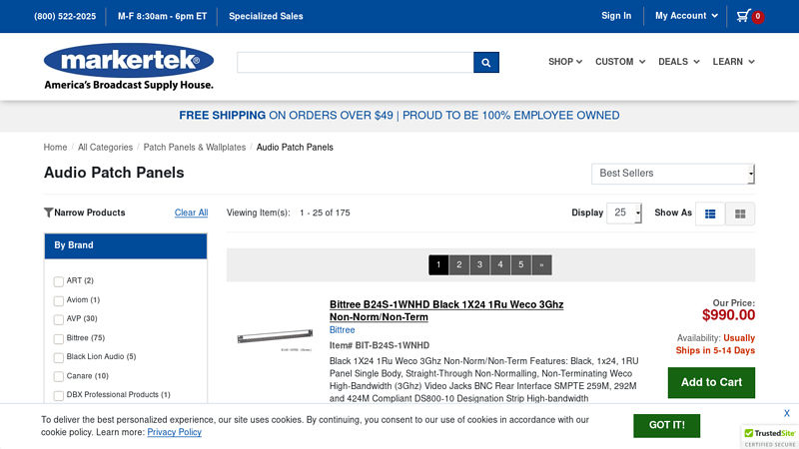Go to results page 4
The height and width of the screenshot is (449, 799).
click(x=500, y=264)
